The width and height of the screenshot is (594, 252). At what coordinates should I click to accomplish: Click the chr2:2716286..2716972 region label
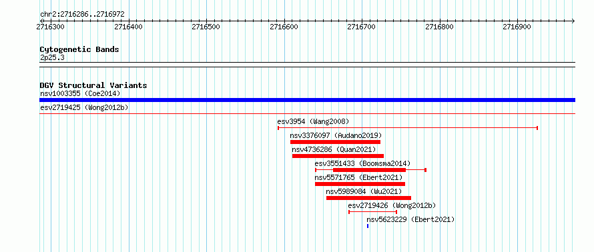82,15
